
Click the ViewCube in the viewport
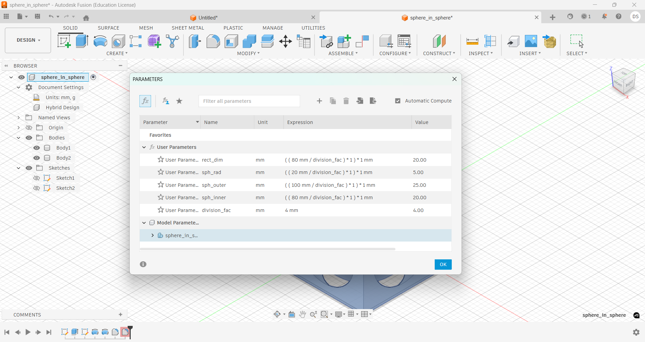(624, 82)
